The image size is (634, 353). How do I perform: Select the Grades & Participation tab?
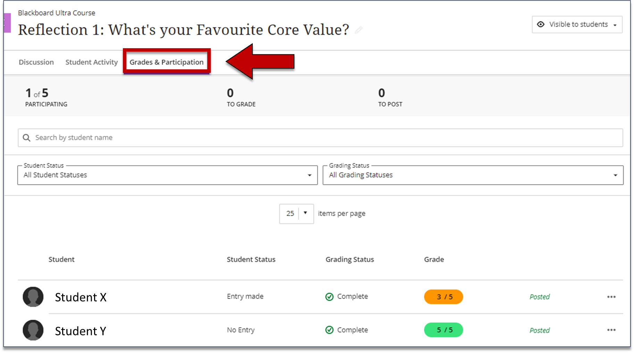tap(166, 62)
